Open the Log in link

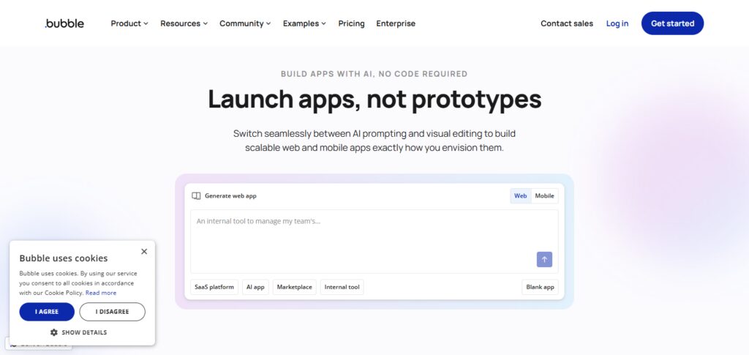pos(617,23)
